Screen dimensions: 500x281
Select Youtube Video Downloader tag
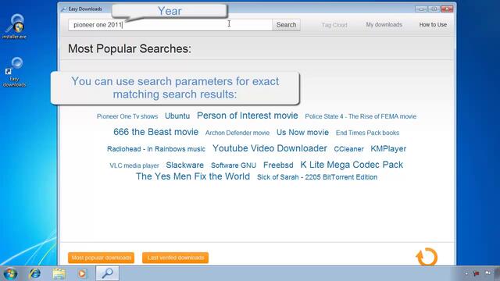click(x=270, y=148)
